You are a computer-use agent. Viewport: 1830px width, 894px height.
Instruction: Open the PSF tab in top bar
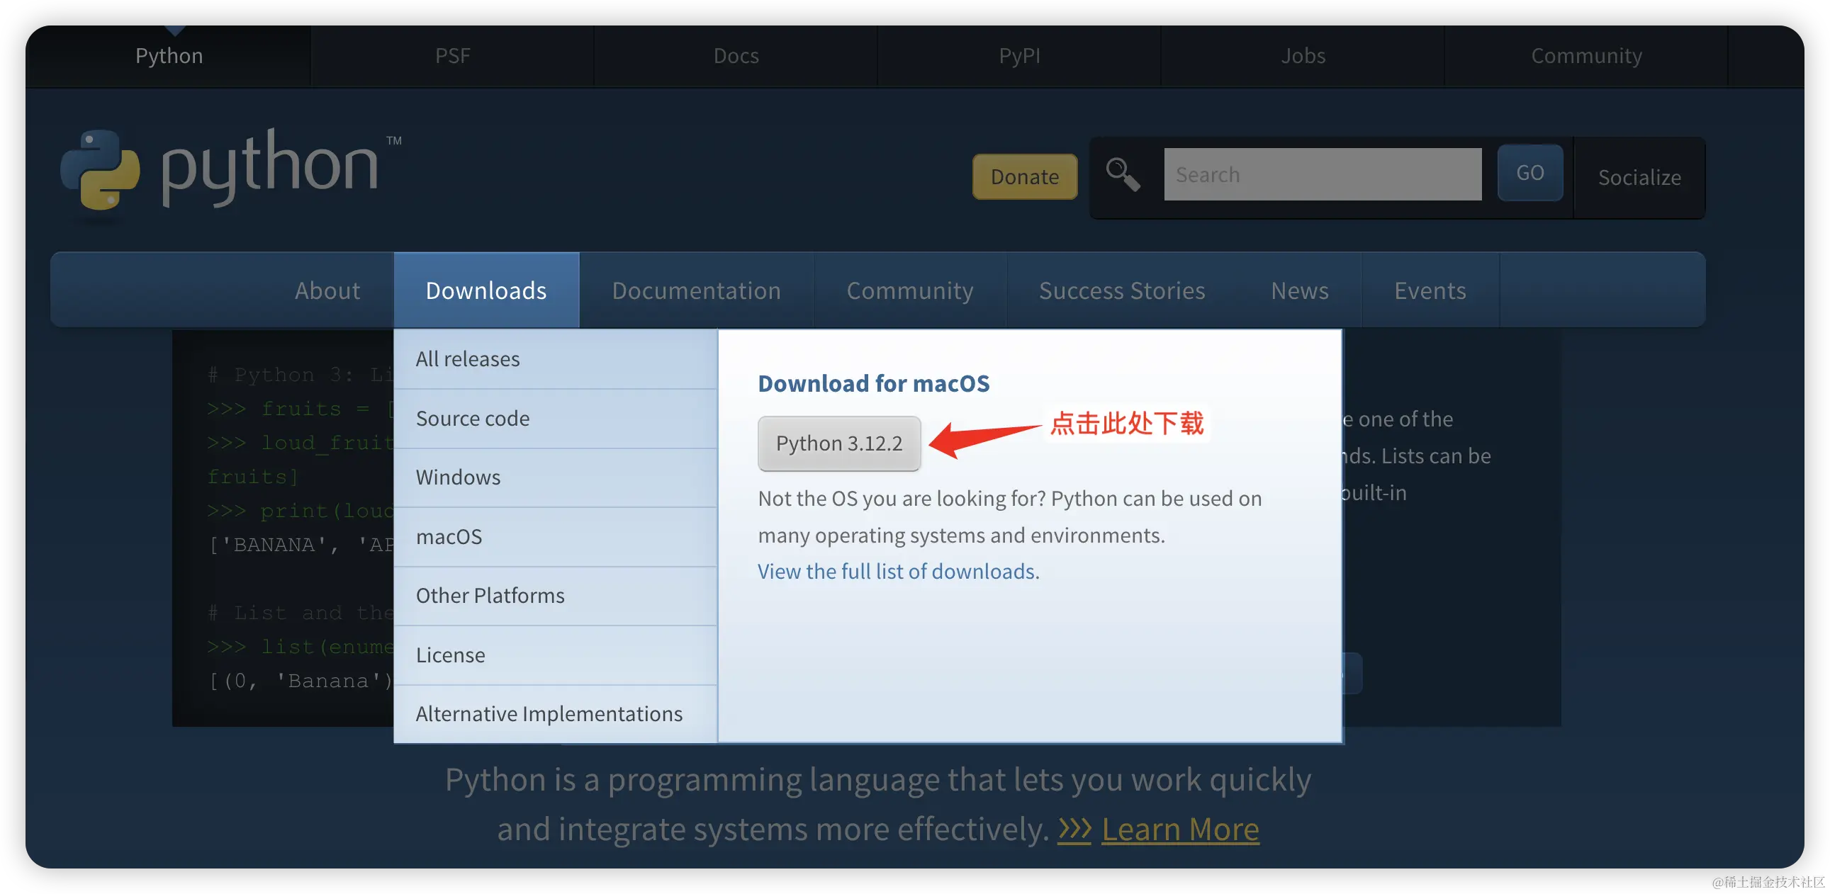[452, 55]
